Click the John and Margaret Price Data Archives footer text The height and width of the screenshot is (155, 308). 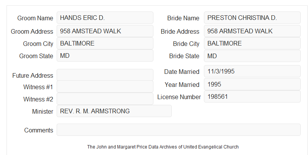163,147
